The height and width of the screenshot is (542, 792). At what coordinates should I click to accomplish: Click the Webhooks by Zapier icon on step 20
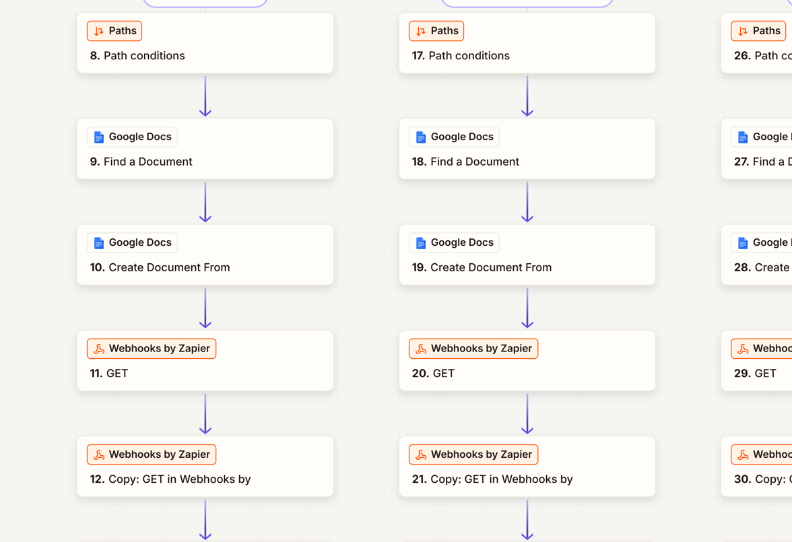(x=420, y=349)
